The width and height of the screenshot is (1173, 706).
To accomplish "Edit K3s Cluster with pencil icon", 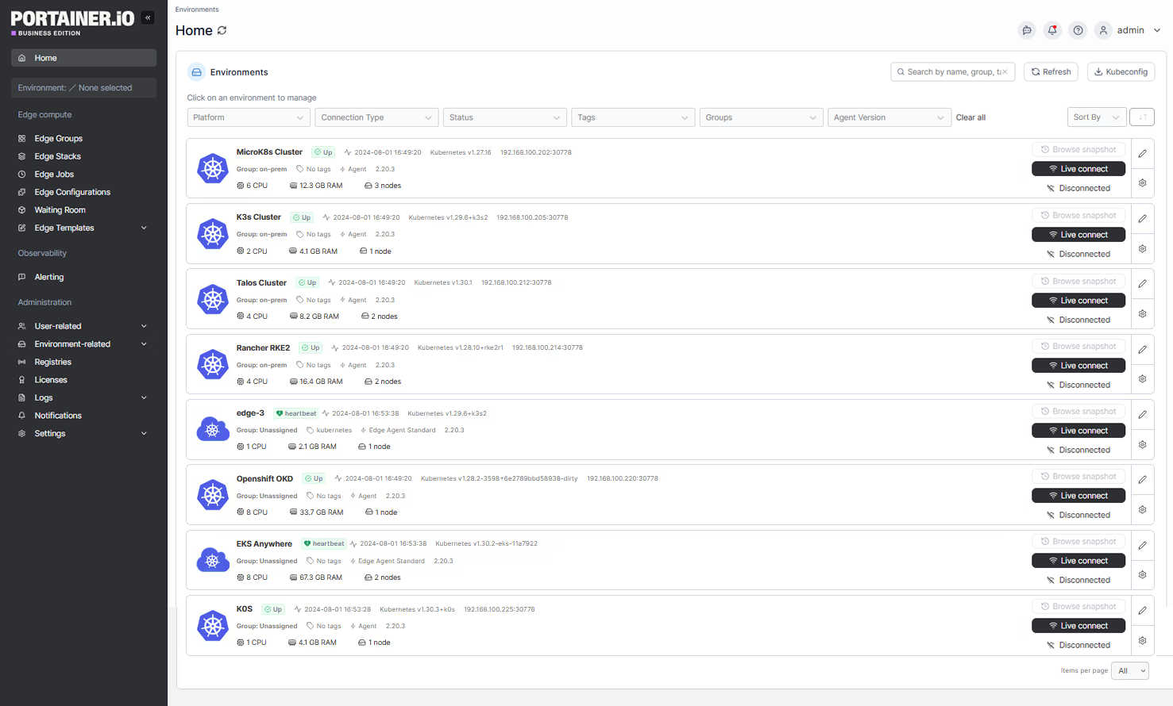I will point(1142,218).
